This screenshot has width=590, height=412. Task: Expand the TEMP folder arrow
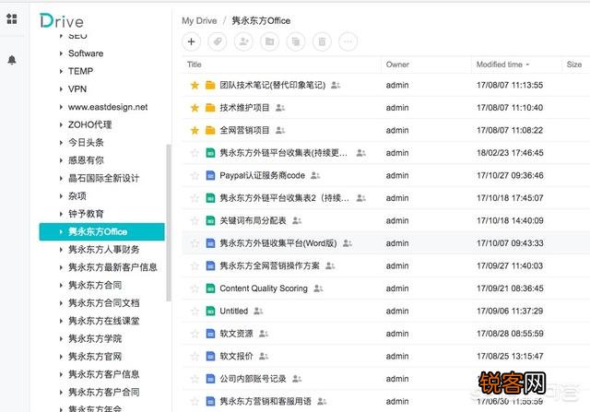(61, 71)
